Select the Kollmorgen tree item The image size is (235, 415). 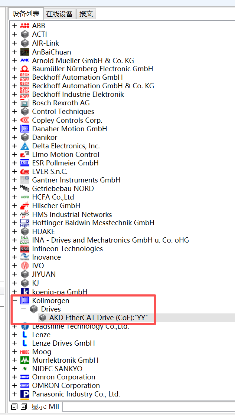coord(50,300)
